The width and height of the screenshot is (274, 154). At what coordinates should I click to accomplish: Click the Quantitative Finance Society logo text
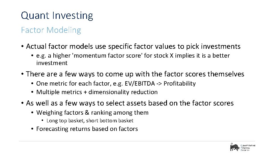coord(248,148)
